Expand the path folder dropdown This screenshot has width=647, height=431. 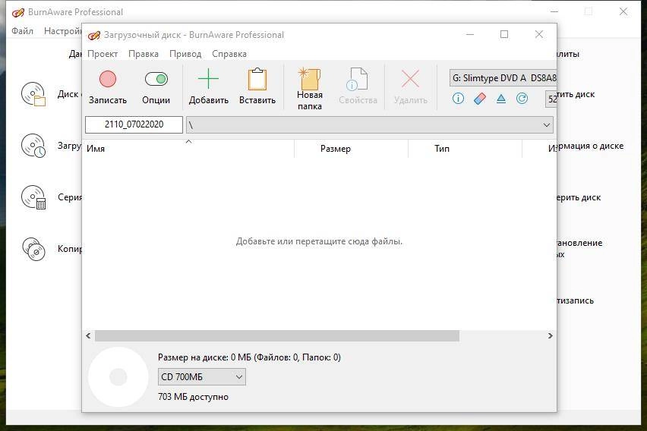[546, 125]
